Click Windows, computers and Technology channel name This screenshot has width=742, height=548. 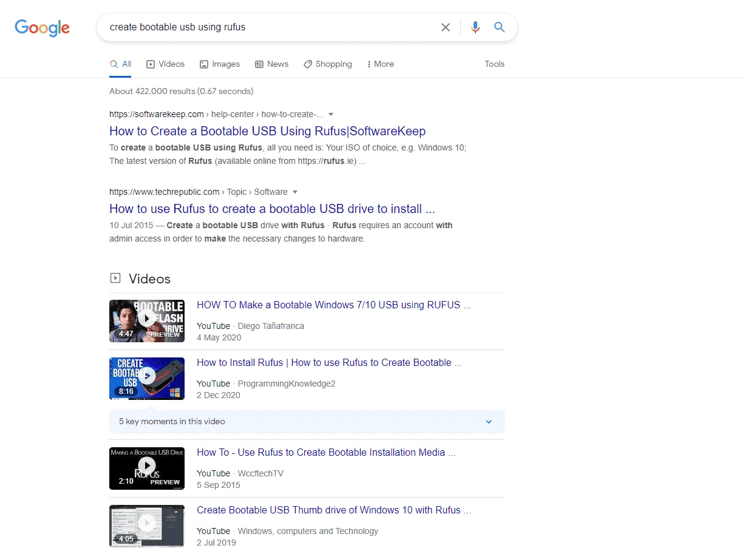[308, 531]
